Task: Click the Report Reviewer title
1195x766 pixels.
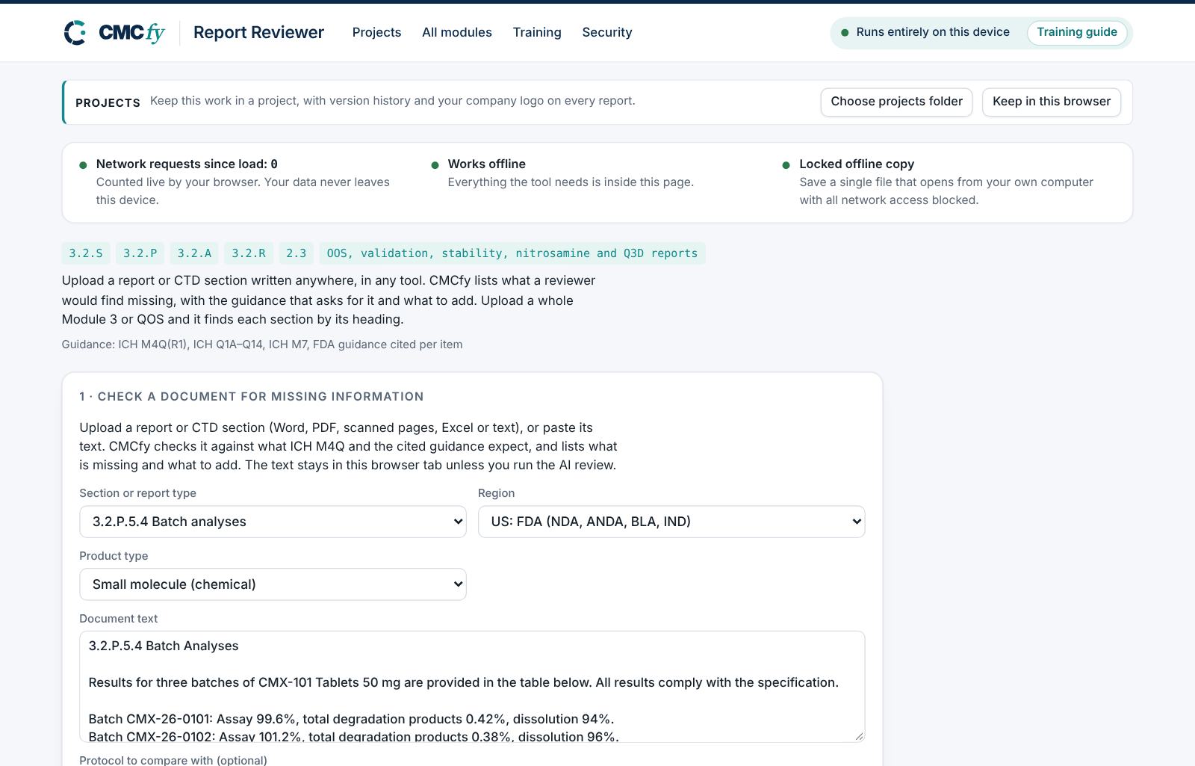Action: 258,32
